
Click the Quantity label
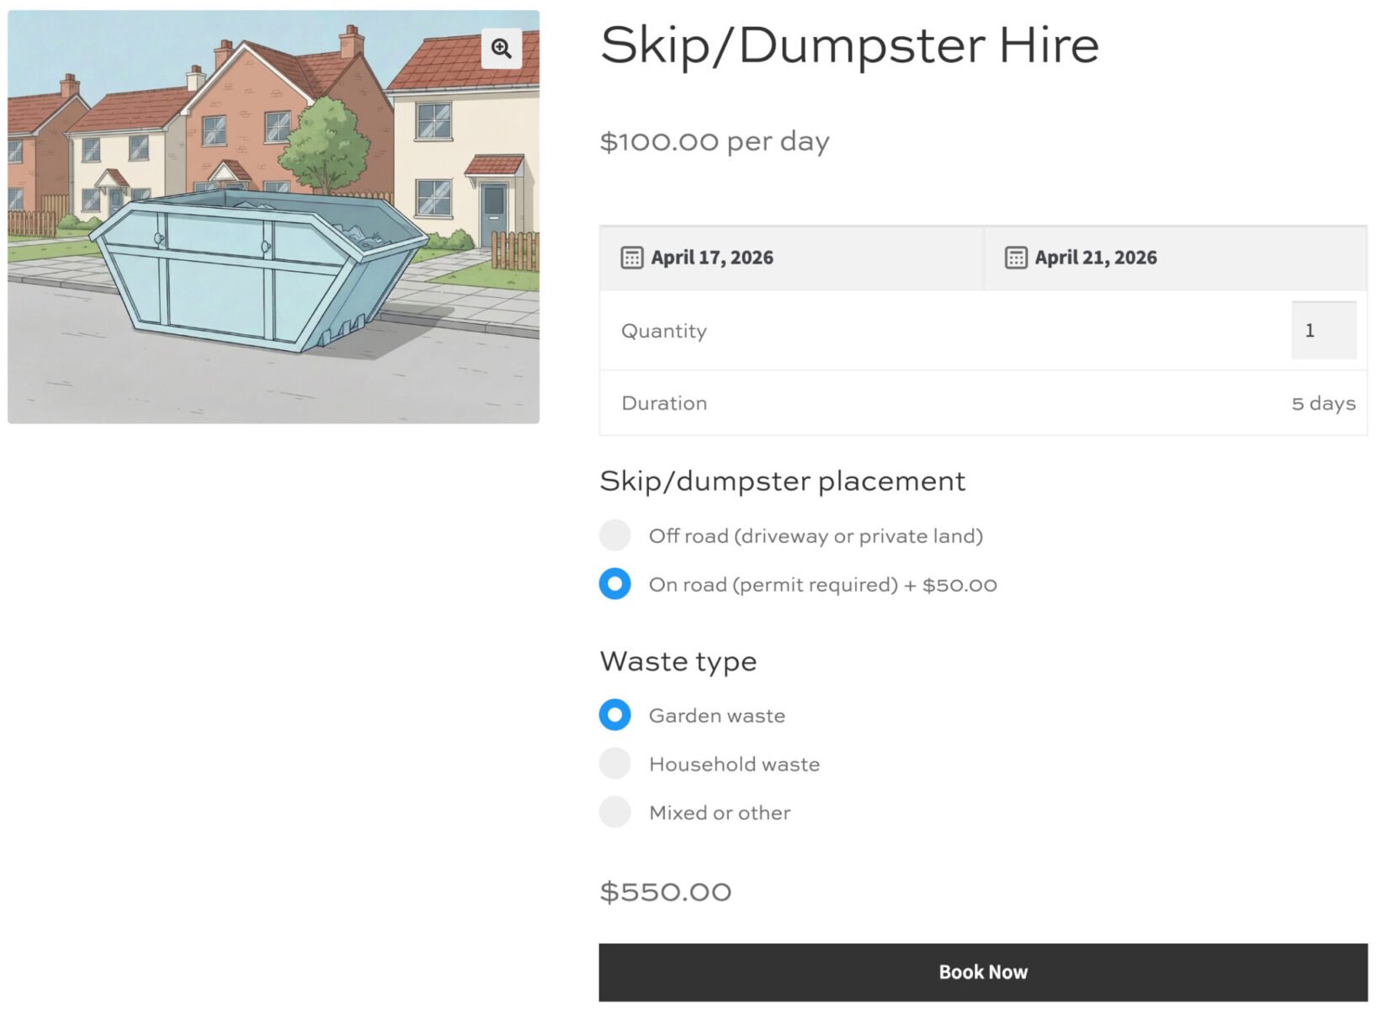663,331
